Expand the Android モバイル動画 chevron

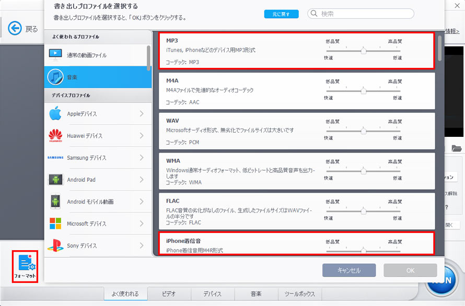(142, 202)
